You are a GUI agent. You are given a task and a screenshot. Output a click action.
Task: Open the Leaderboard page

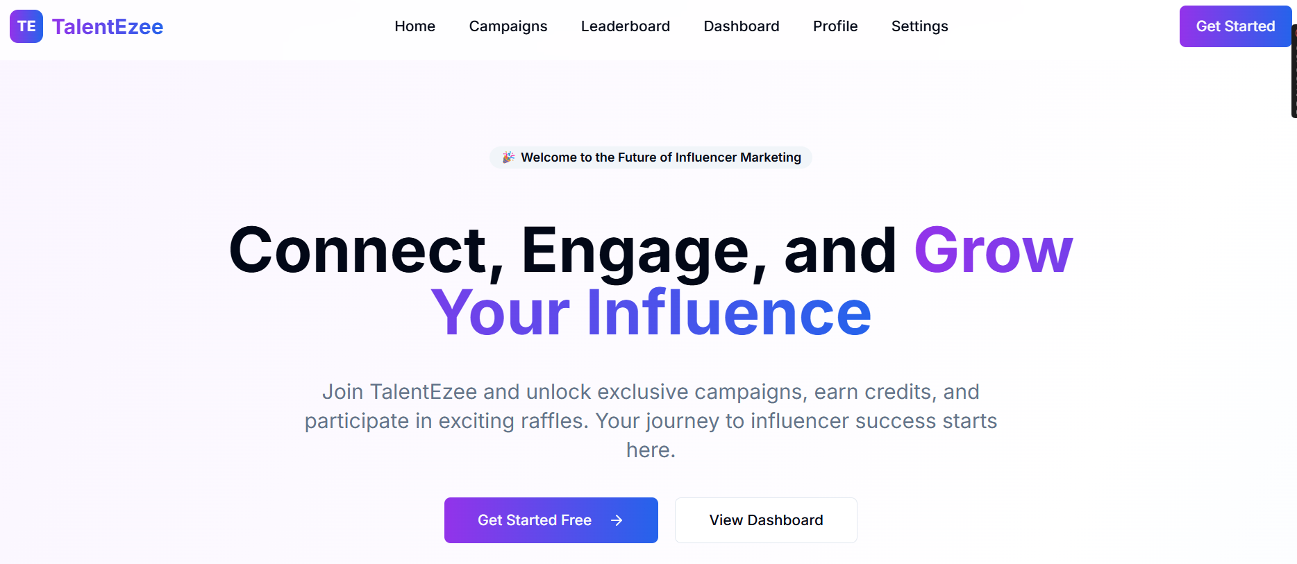[625, 26]
